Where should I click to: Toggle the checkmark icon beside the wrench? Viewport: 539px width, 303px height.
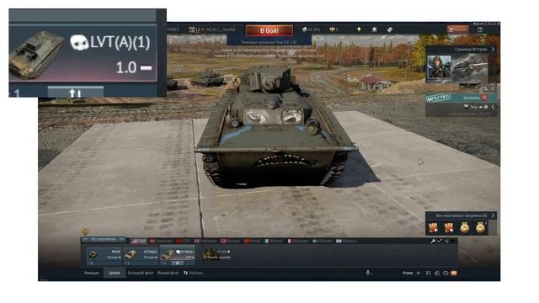(440, 242)
